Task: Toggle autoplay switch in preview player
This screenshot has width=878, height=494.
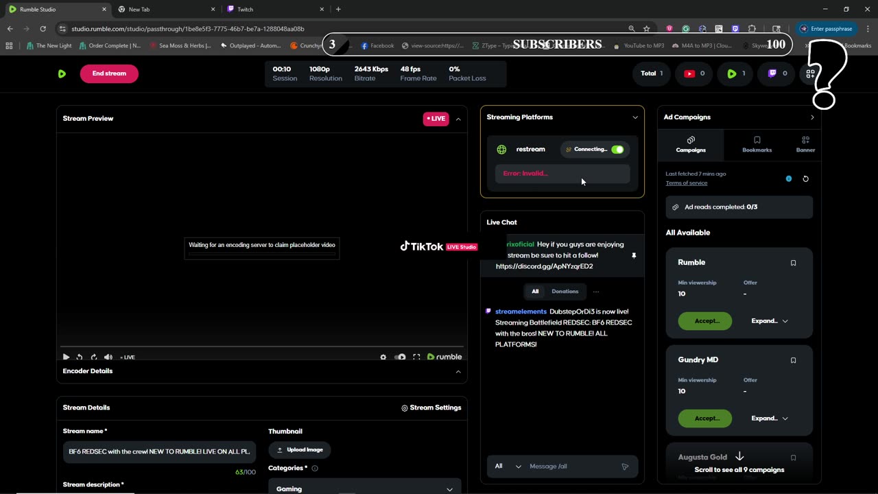Action: click(400, 357)
